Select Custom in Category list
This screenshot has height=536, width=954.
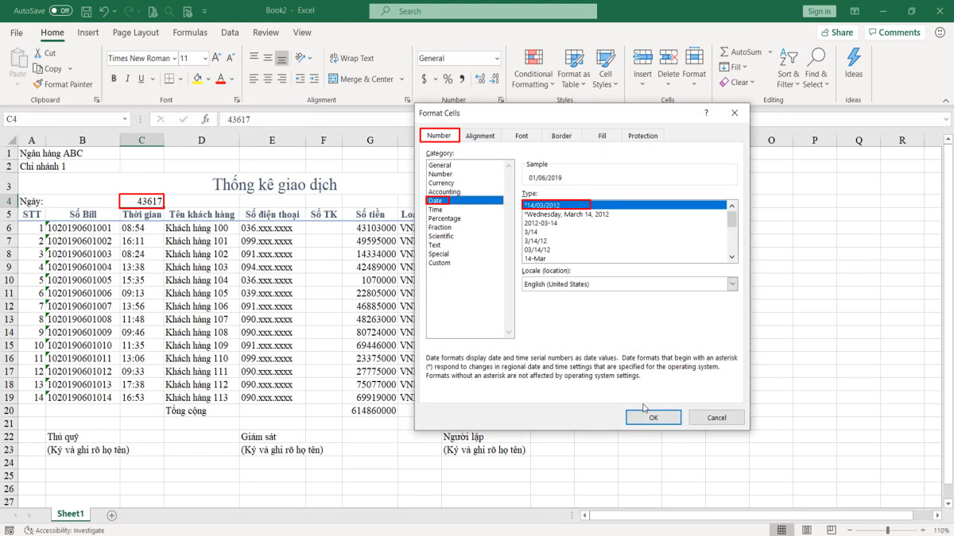[x=440, y=263]
